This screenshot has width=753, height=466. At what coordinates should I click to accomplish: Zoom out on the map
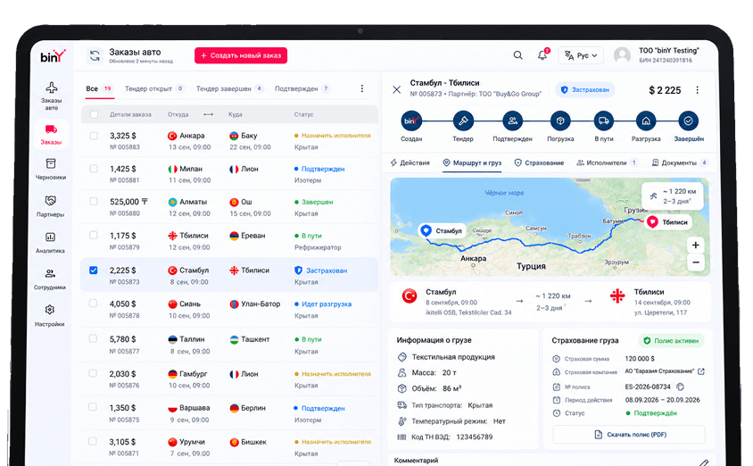pyautogui.click(x=695, y=262)
